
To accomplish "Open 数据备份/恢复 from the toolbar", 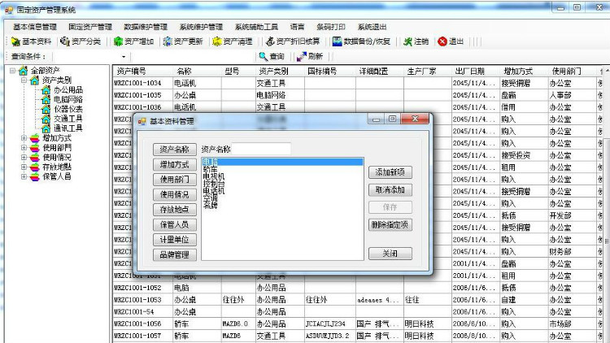I will (361, 41).
